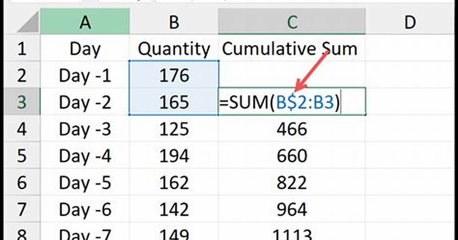This screenshot has height=240, width=458.
Task: Click cumulative sum cell 660
Action: click(292, 155)
